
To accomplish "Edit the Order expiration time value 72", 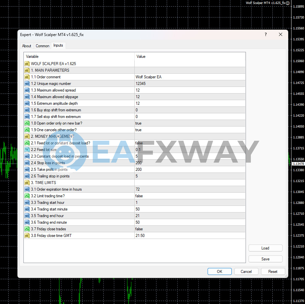I will point(190,189).
